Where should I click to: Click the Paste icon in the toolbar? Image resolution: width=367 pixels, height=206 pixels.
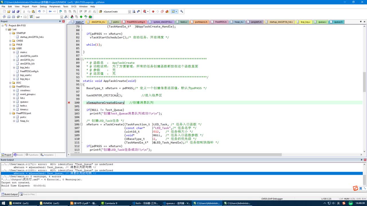coord(33,11)
